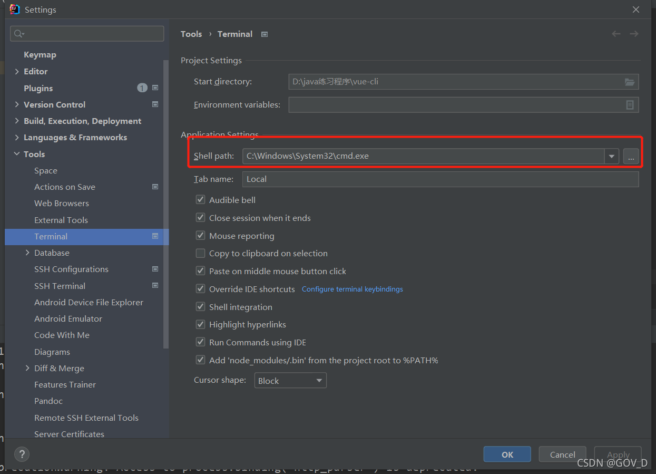The image size is (656, 474).
Task: Click the Start directory folder browse icon
Action: (629, 82)
